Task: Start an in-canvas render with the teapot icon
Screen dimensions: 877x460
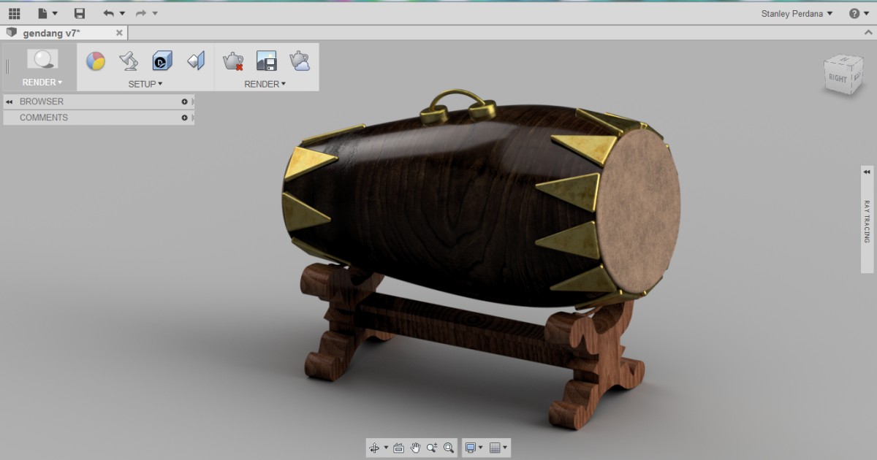Action: 232,61
